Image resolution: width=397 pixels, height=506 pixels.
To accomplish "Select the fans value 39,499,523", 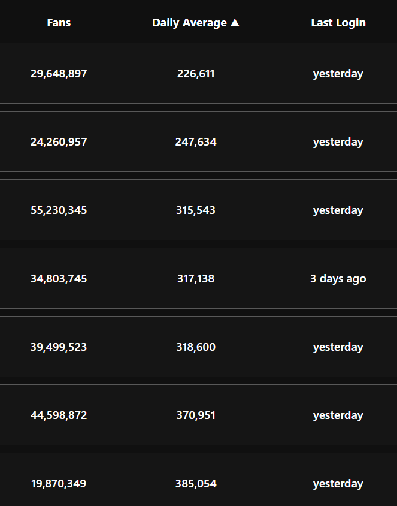I will (59, 347).
